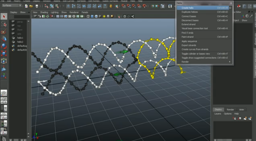Select persp camera in outliner
The width and height of the screenshot is (256, 141).
20,22
